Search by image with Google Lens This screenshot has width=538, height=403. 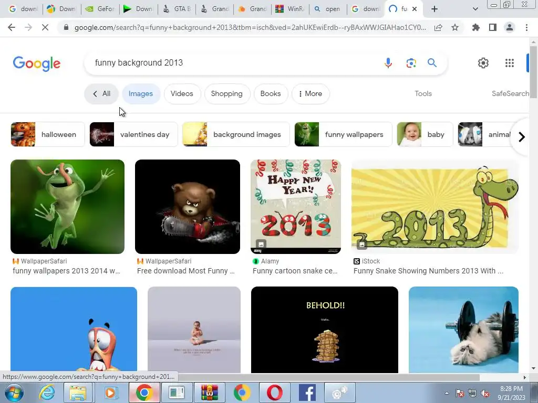pyautogui.click(x=411, y=63)
